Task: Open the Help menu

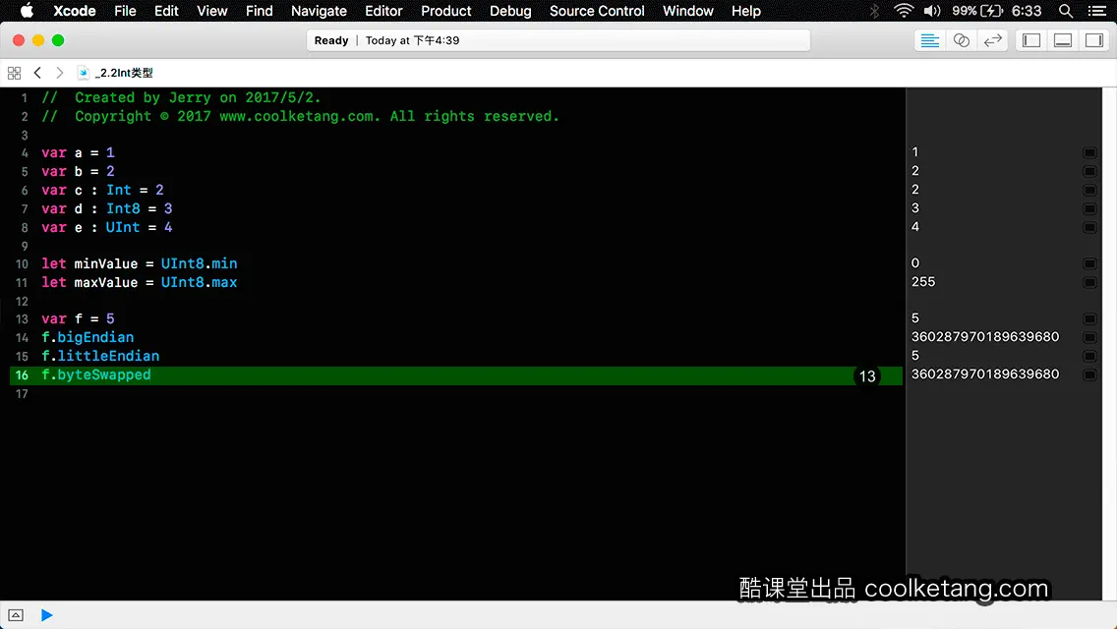Action: (746, 11)
